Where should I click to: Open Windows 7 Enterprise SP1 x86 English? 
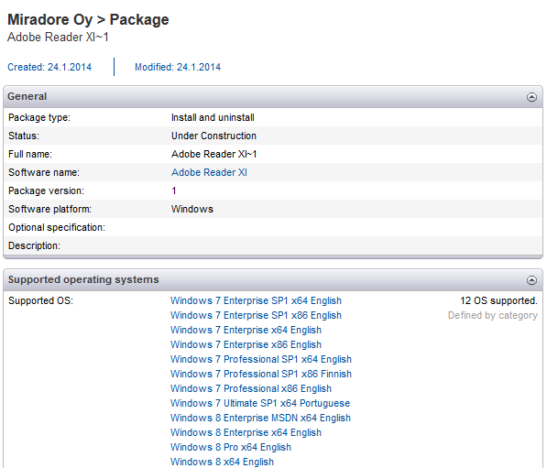pos(256,315)
